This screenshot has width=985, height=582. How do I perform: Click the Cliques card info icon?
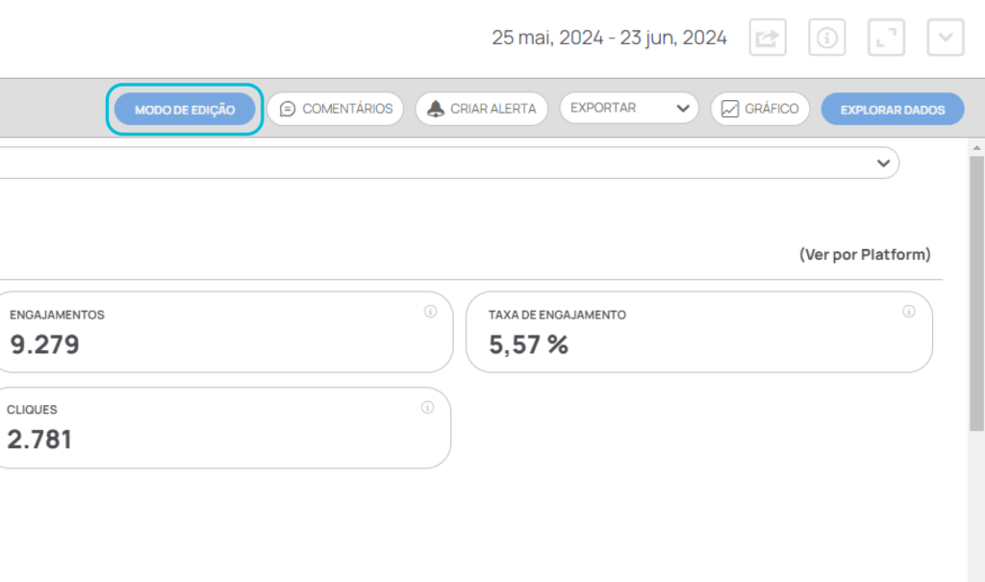pyautogui.click(x=428, y=407)
